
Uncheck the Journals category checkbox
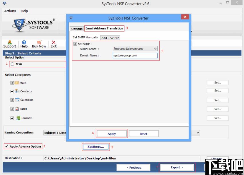click(x=12, y=118)
